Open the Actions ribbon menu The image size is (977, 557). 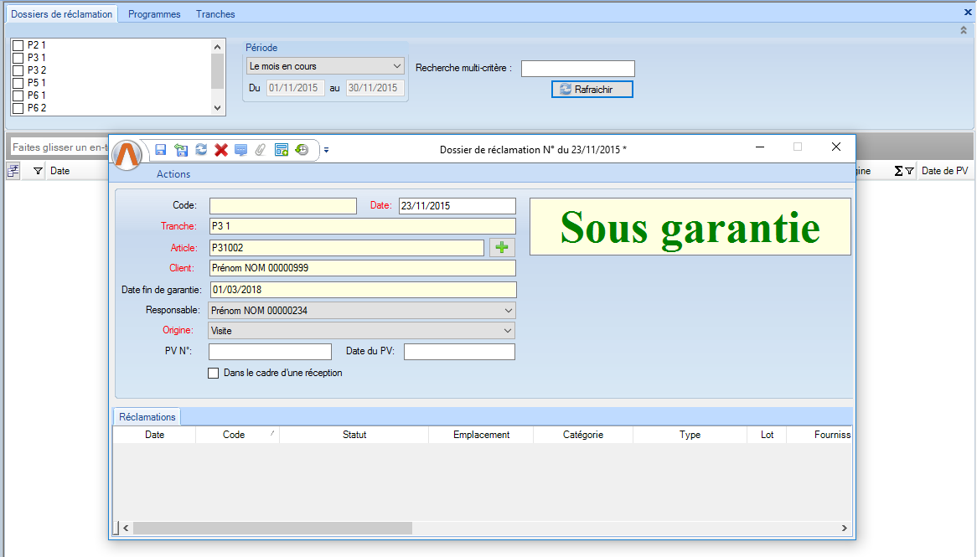click(173, 174)
